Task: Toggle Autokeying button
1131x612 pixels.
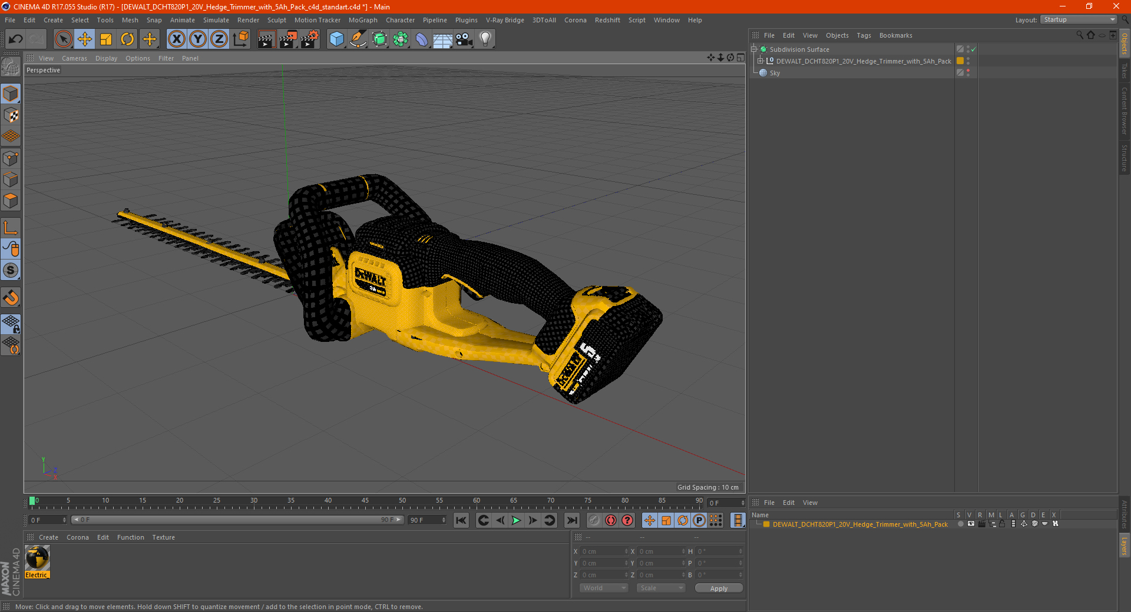Action: [611, 520]
